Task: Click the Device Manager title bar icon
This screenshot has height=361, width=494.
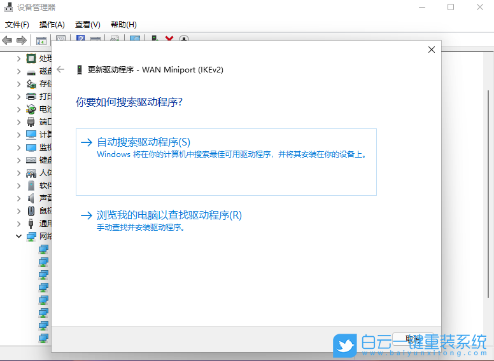Action: tap(9, 7)
